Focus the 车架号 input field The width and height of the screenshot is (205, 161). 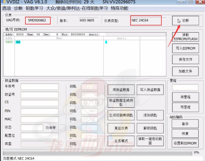point(40,87)
